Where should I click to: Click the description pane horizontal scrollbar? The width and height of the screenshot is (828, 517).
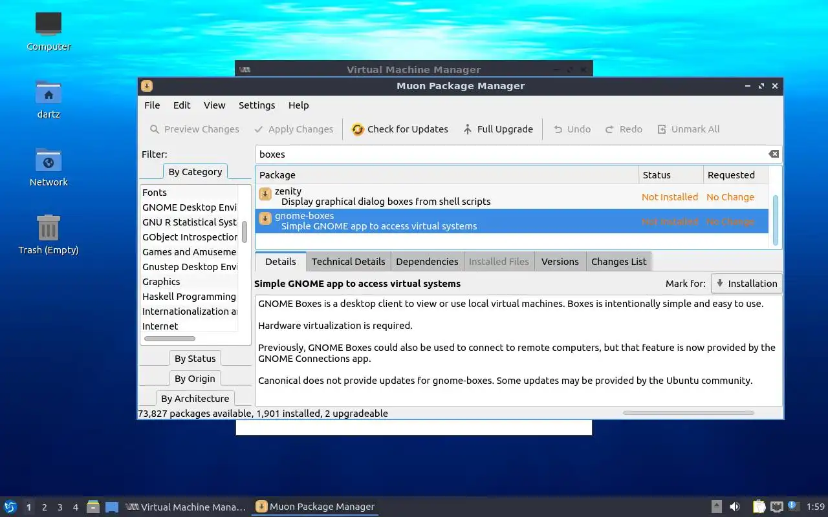688,412
